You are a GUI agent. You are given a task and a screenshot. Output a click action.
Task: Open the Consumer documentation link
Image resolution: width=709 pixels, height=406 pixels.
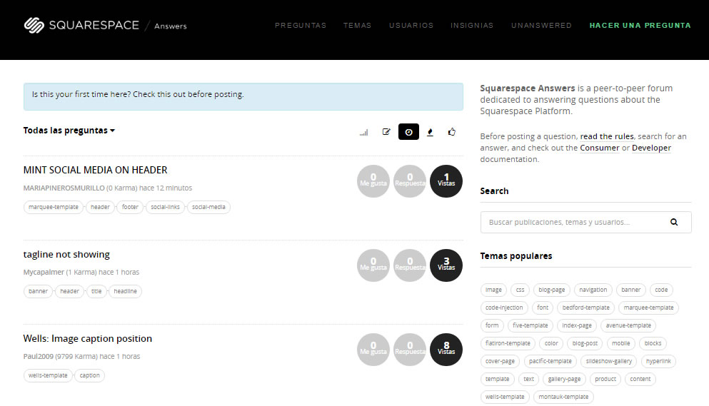(600, 148)
